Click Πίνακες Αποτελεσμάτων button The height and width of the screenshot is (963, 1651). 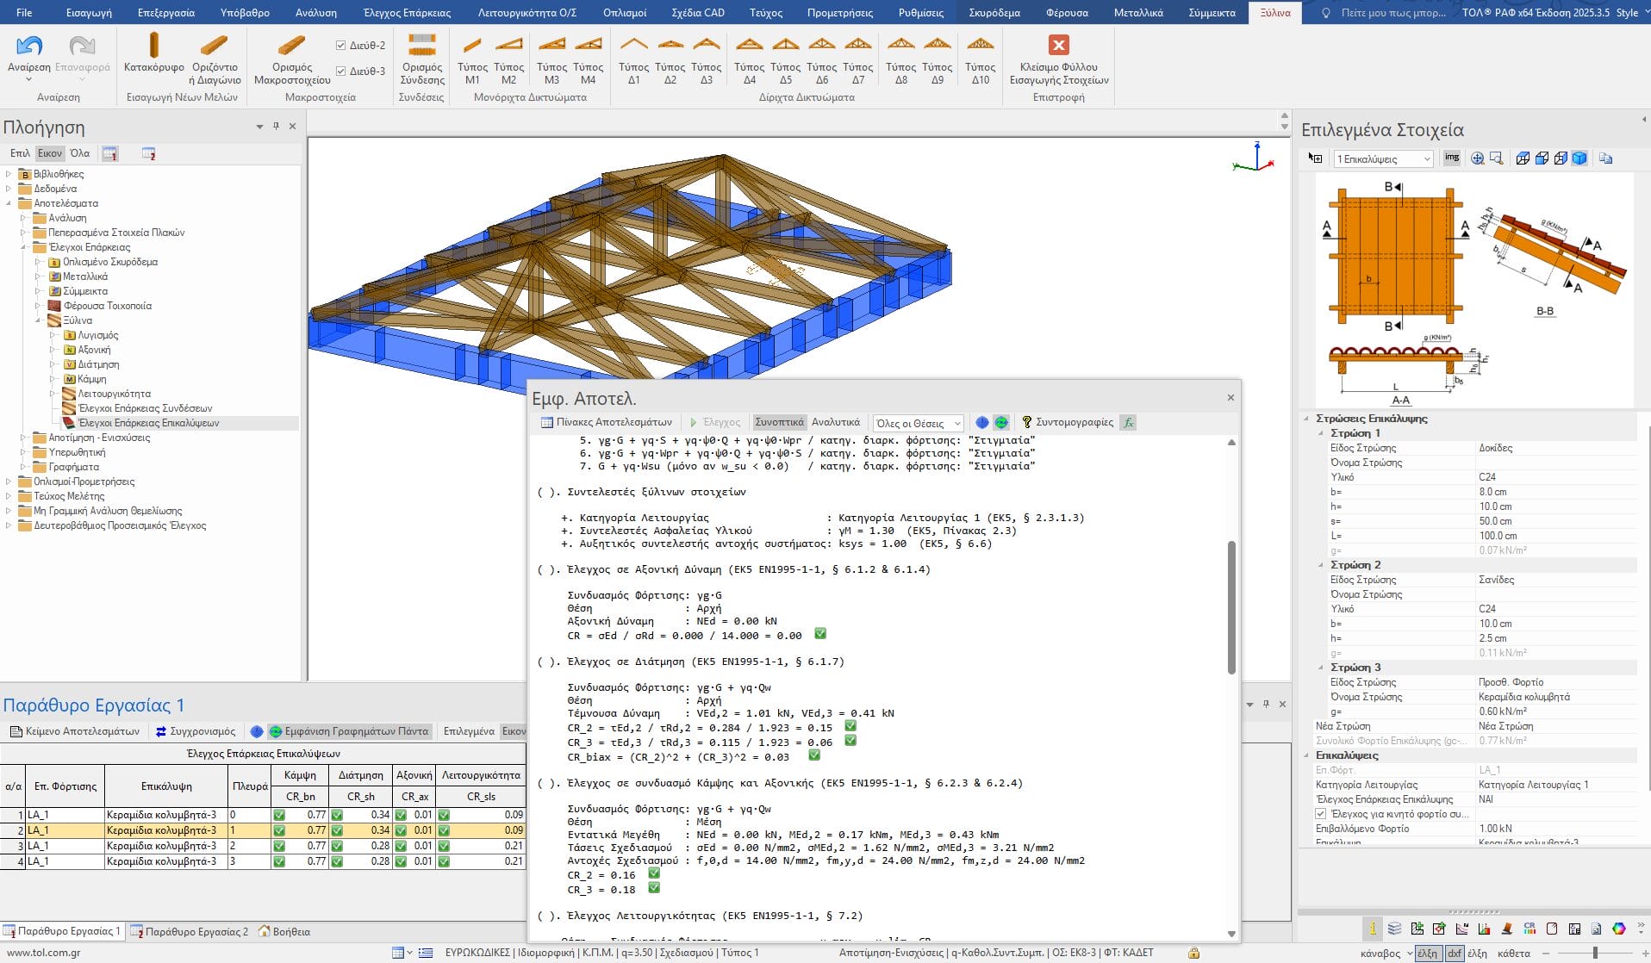point(606,422)
